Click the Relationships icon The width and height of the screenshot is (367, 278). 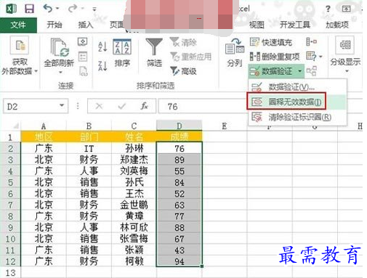312,71
